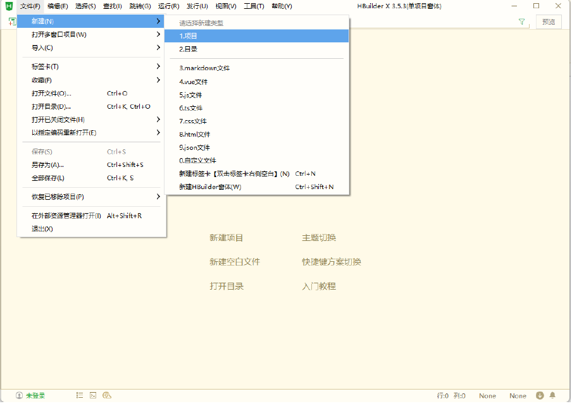The width and height of the screenshot is (572, 406).
Task: Select 打开目录(D)... menu entry
Action: click(x=92, y=106)
